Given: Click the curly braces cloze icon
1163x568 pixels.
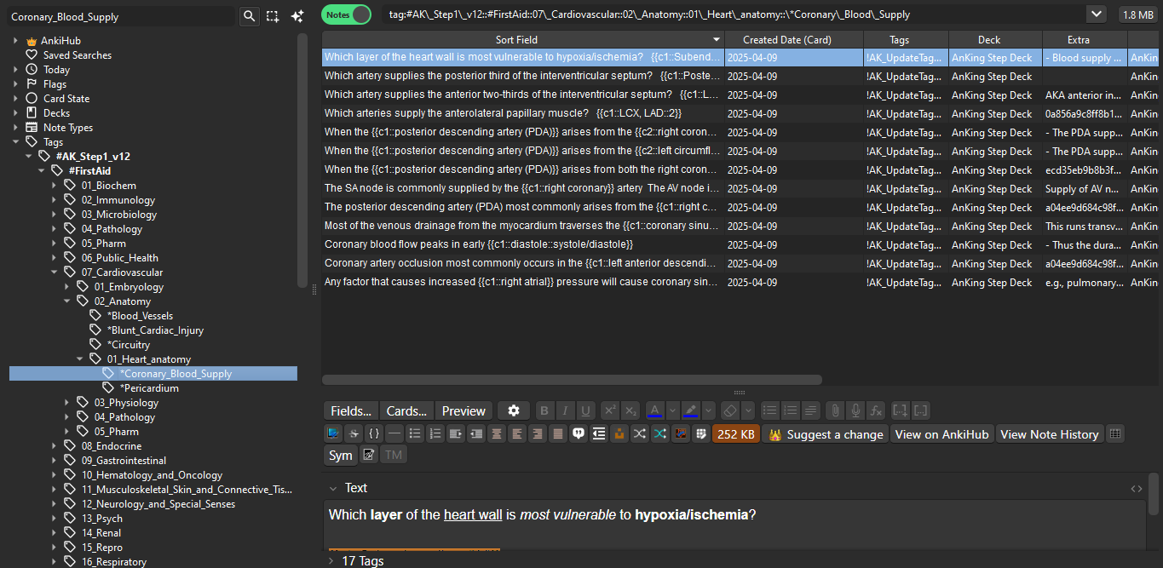Looking at the screenshot, I should pyautogui.click(x=373, y=433).
